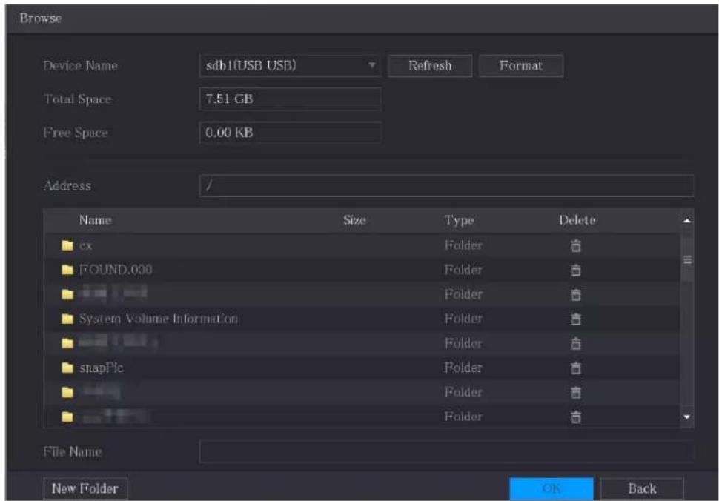Select the snapPic folder name

click(101, 368)
